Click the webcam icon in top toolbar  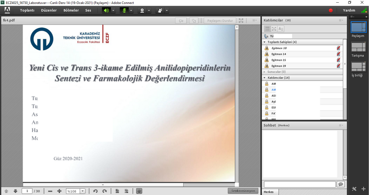(x=142, y=10)
